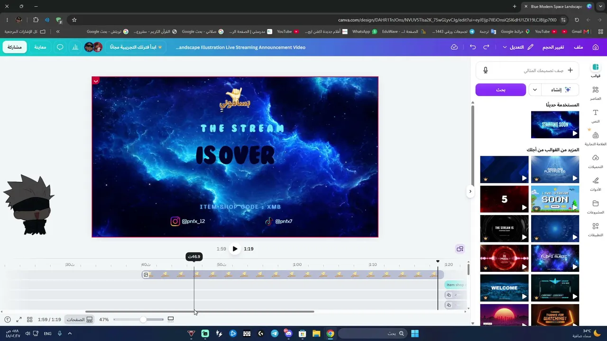607x341 pixels.
Task: Open the help question mark icon
Action: coord(8,320)
